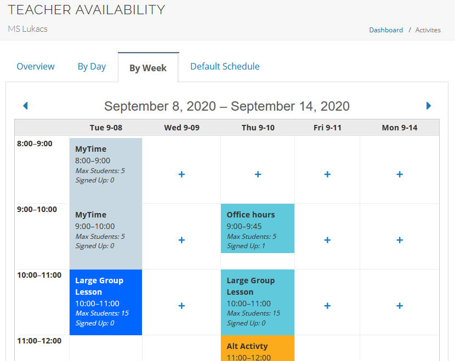Screen dimensions: 455x361
Task: Open the Default Schedule tab
Action: click(225, 67)
